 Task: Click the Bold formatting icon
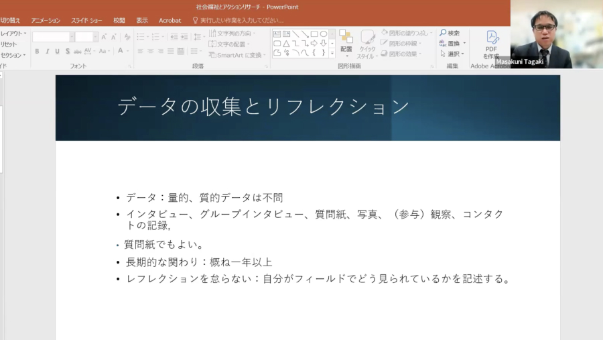tap(37, 51)
